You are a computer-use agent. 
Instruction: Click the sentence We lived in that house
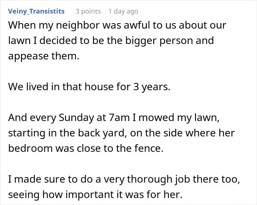coord(89,87)
